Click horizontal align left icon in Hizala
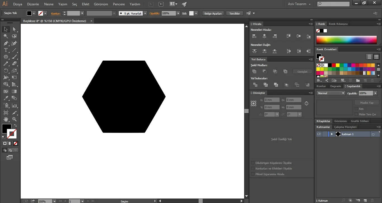The image size is (382, 203). (254, 36)
